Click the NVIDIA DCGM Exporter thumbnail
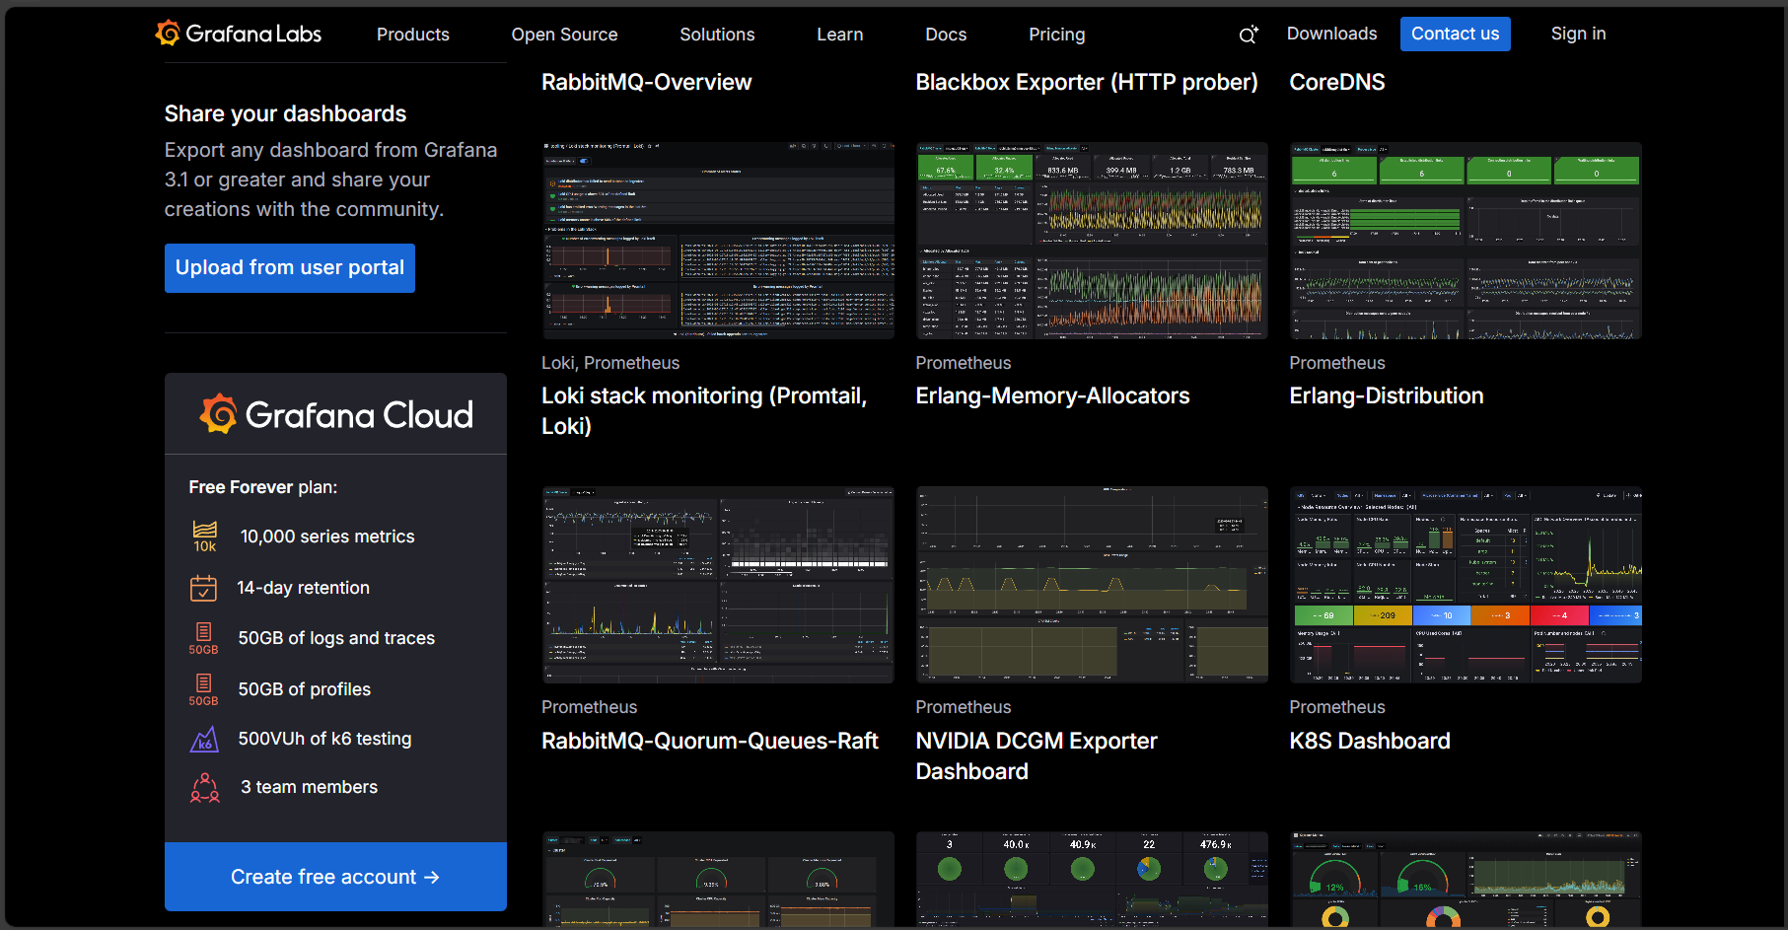The height and width of the screenshot is (930, 1788). (1092, 585)
